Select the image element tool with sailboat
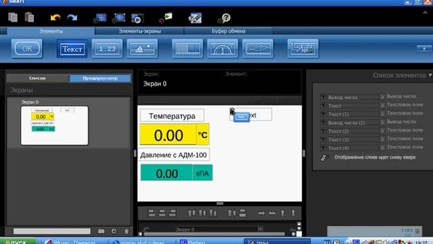This screenshot has width=433, height=244. pos(142,49)
